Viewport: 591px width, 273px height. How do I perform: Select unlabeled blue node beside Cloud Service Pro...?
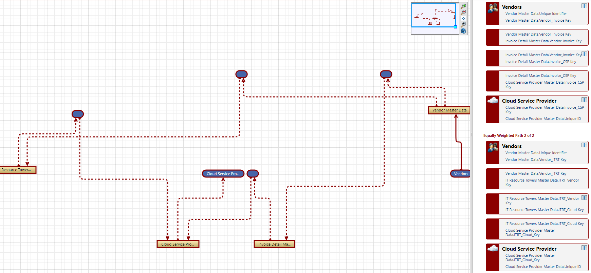[x=253, y=174]
